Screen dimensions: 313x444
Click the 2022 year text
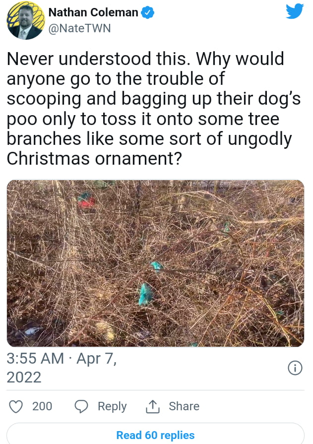(x=24, y=378)
